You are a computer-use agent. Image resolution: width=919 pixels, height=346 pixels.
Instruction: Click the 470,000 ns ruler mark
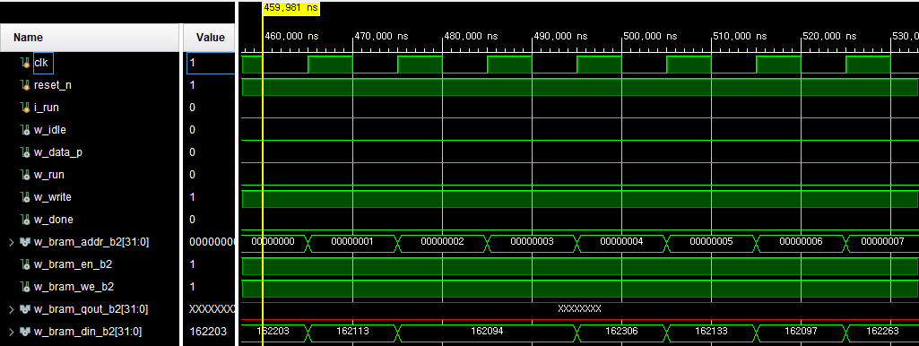tap(381, 37)
